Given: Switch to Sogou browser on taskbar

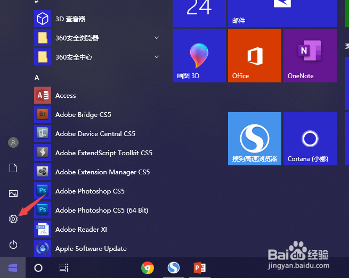Looking at the screenshot, I should tap(174, 267).
